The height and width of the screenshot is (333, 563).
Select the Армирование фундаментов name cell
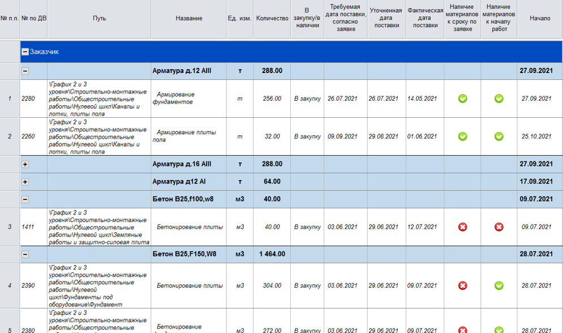coord(189,99)
